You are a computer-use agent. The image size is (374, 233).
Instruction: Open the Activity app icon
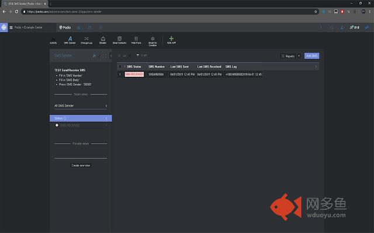pos(53,40)
